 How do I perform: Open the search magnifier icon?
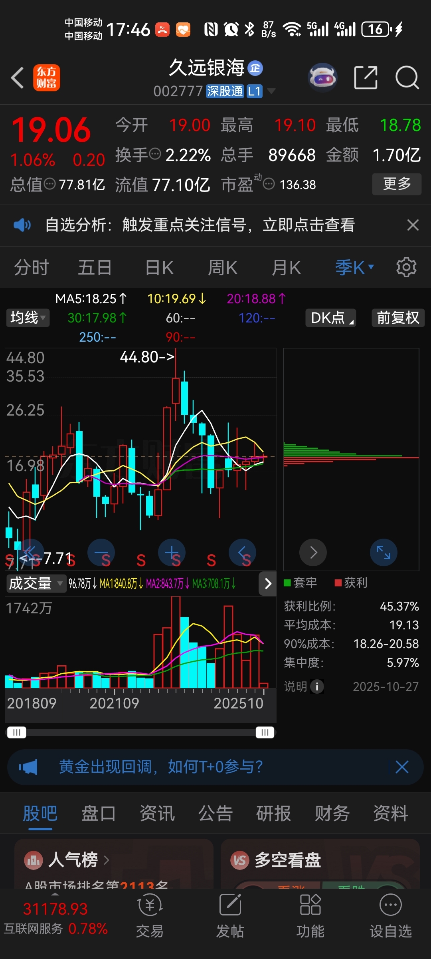pyautogui.click(x=407, y=78)
